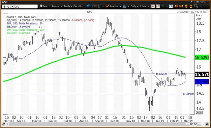Click the 14.440841 horizontal line label
The image size is (211, 128).
(x=188, y=94)
